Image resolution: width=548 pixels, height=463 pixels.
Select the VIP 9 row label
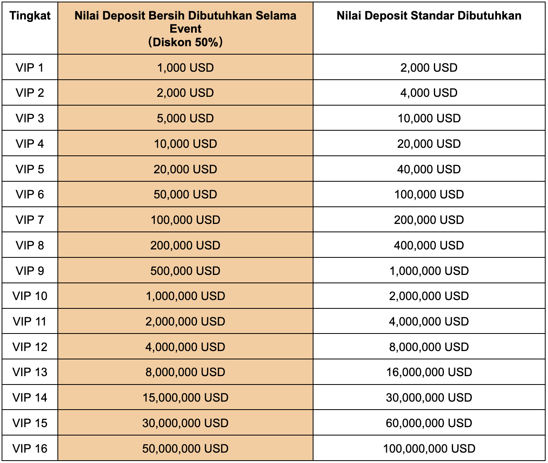[x=30, y=271]
